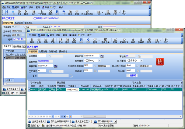Click the 移料日期 input field
Screen dimensions: 185x129
point(92,56)
